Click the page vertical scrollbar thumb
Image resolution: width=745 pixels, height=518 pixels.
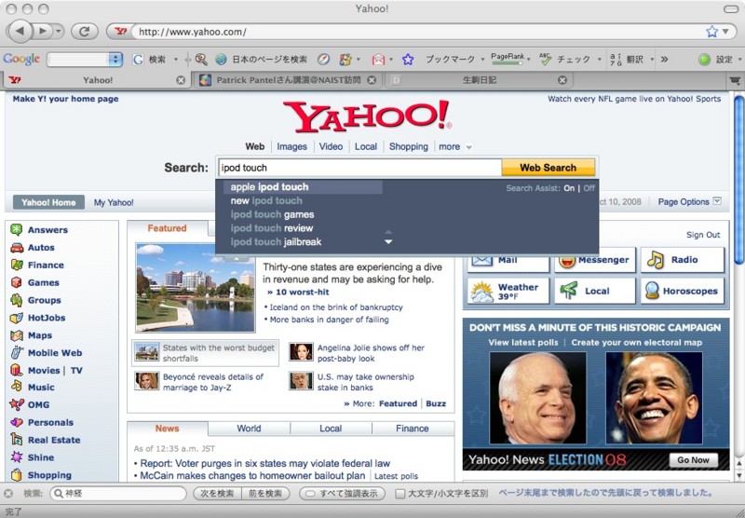pyautogui.click(x=738, y=180)
